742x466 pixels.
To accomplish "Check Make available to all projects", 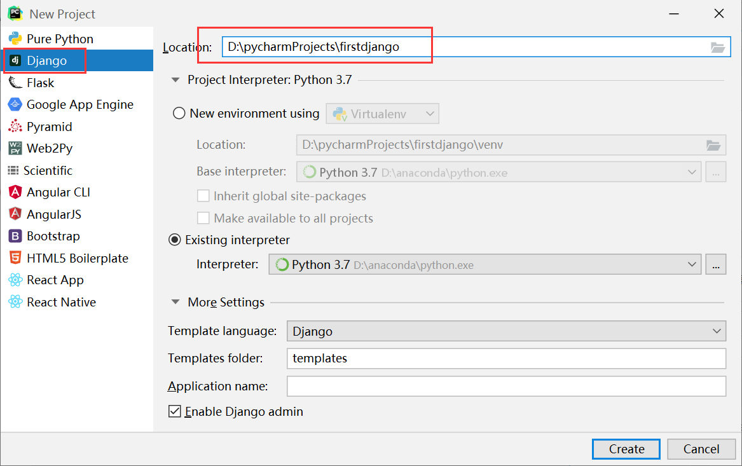I will point(203,217).
